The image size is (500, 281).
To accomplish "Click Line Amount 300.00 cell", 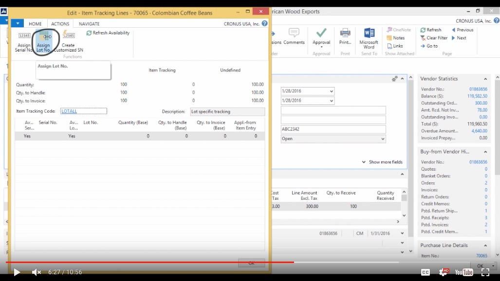I will click(312, 206).
